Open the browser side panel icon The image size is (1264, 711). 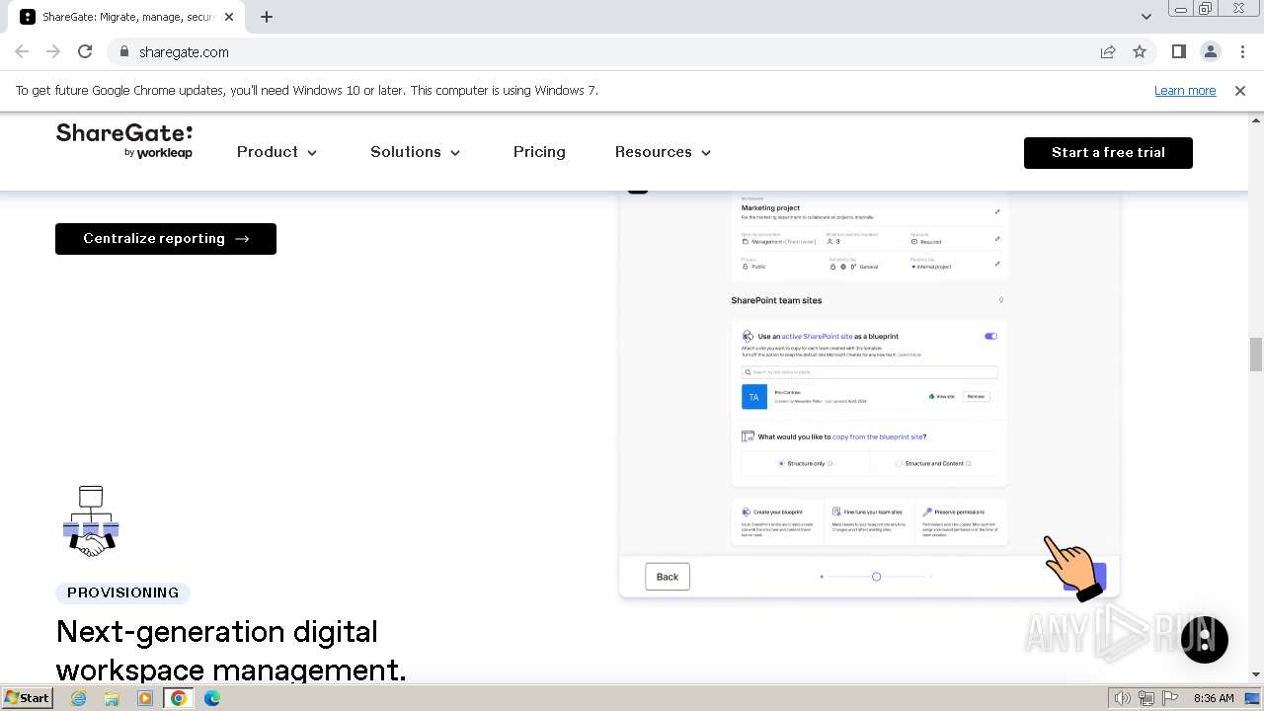[x=1178, y=51]
